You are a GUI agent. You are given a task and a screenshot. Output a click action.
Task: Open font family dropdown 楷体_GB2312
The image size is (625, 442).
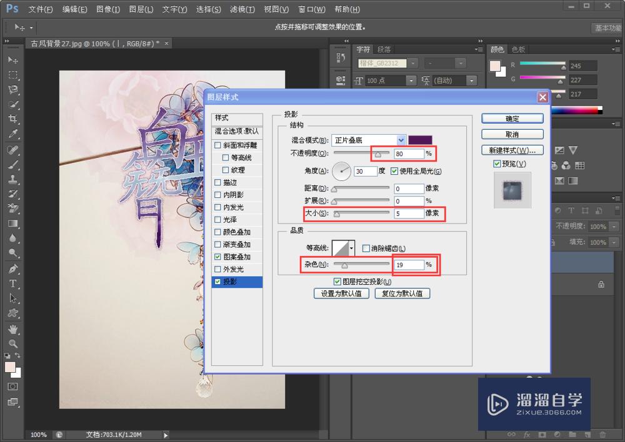coord(413,63)
